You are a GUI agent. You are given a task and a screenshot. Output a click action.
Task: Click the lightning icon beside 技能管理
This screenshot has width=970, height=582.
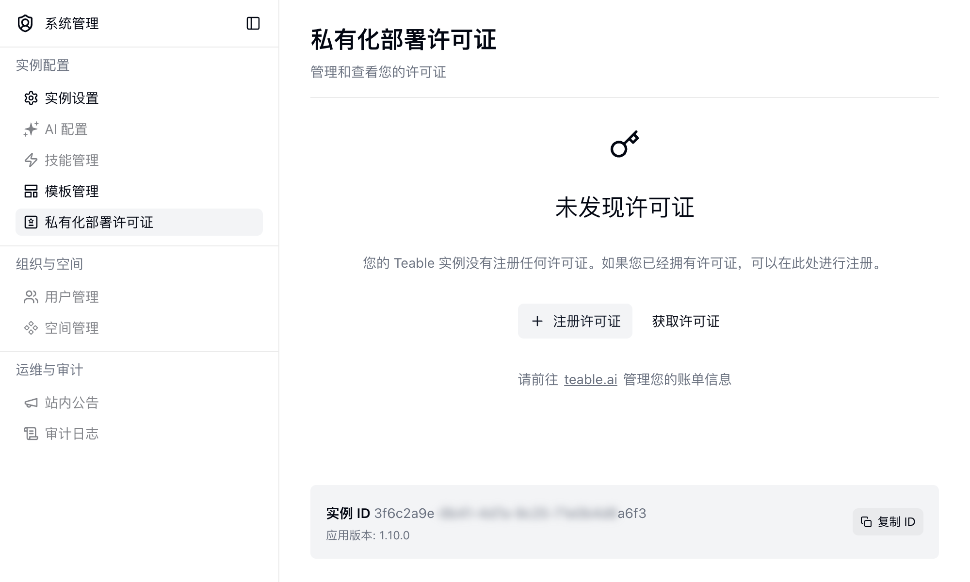pyautogui.click(x=31, y=160)
